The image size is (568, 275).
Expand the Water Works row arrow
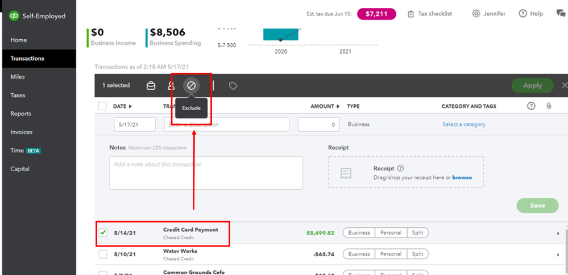558,255
